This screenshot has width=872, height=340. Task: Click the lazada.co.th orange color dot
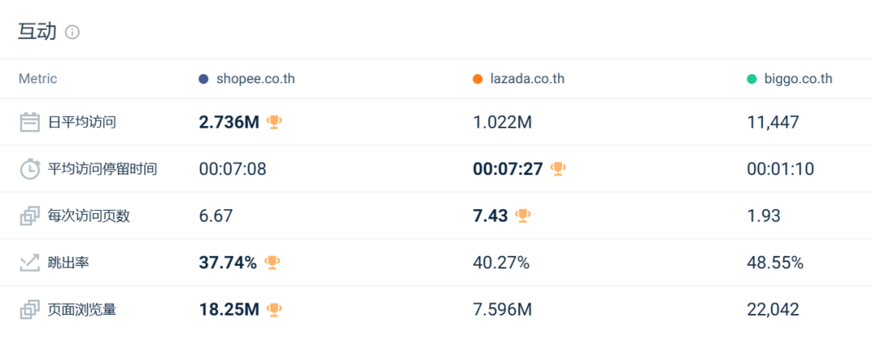(x=478, y=79)
